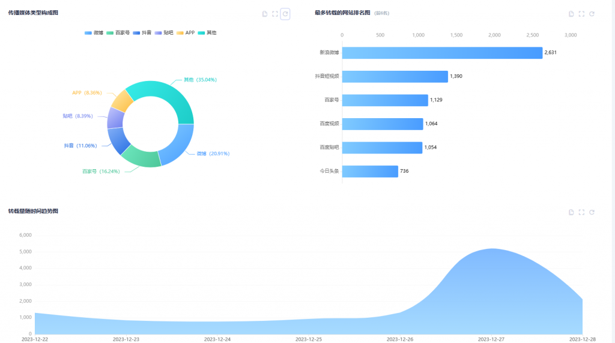
Task: Click the 今日头条 bar showing 736
Action: [x=370, y=171]
